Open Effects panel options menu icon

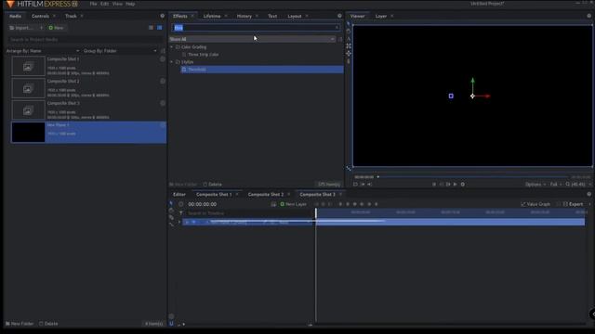tap(339, 16)
